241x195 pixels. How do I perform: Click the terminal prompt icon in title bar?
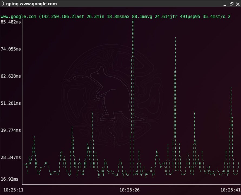pos(3,4)
